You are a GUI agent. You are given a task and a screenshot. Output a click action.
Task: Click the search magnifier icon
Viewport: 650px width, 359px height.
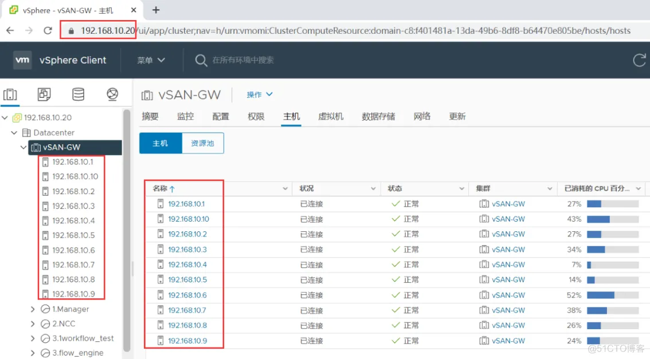[201, 61]
